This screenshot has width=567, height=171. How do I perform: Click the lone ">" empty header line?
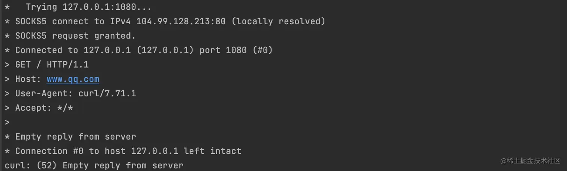click(x=7, y=122)
